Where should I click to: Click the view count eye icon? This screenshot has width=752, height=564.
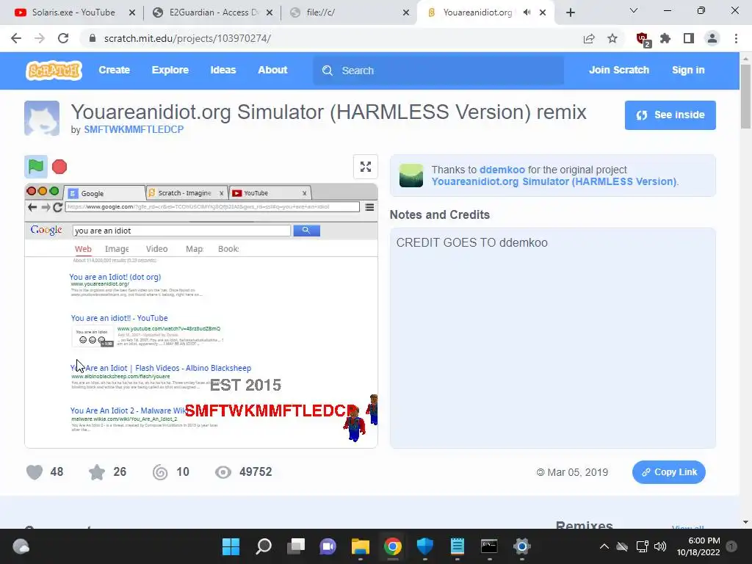(223, 472)
